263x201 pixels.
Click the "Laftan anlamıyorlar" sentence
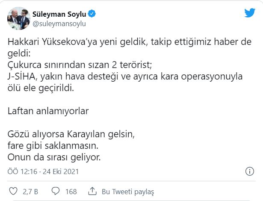[48, 111]
